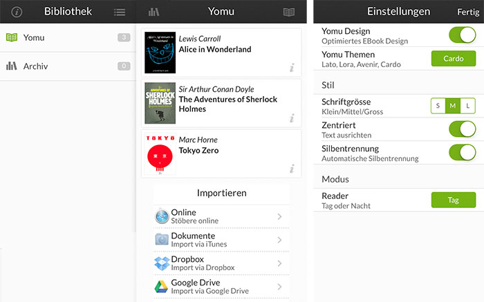Image resolution: width=484 pixels, height=302 pixels.
Task: Toggle the Yomu Design switch
Action: [463, 35]
